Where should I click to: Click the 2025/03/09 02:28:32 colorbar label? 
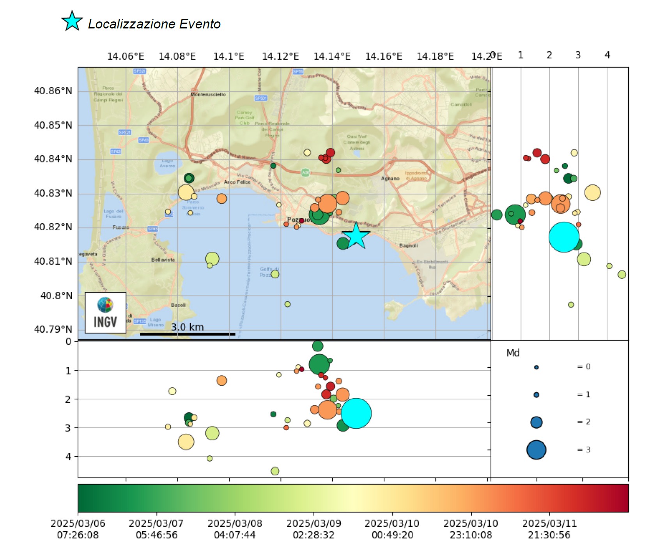coord(313,529)
